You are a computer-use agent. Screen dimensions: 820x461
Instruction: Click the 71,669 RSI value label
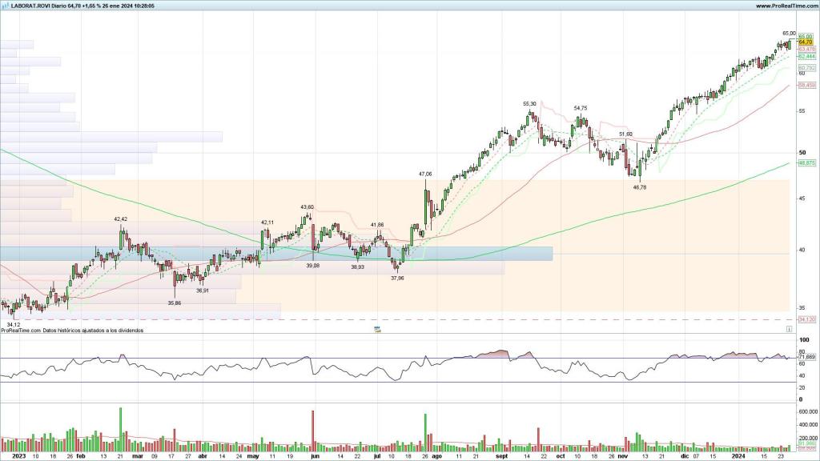(806, 356)
